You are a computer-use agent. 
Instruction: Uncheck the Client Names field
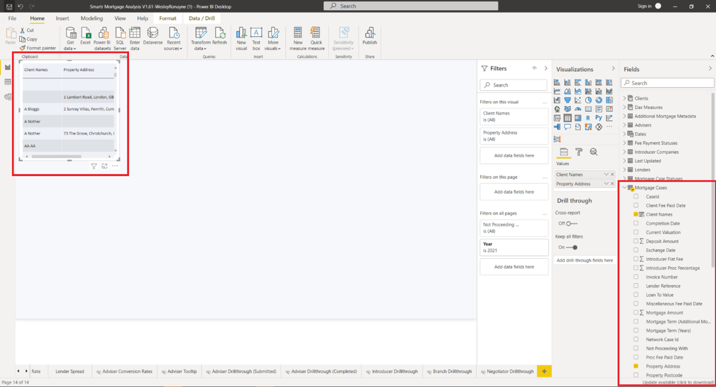[635, 214]
